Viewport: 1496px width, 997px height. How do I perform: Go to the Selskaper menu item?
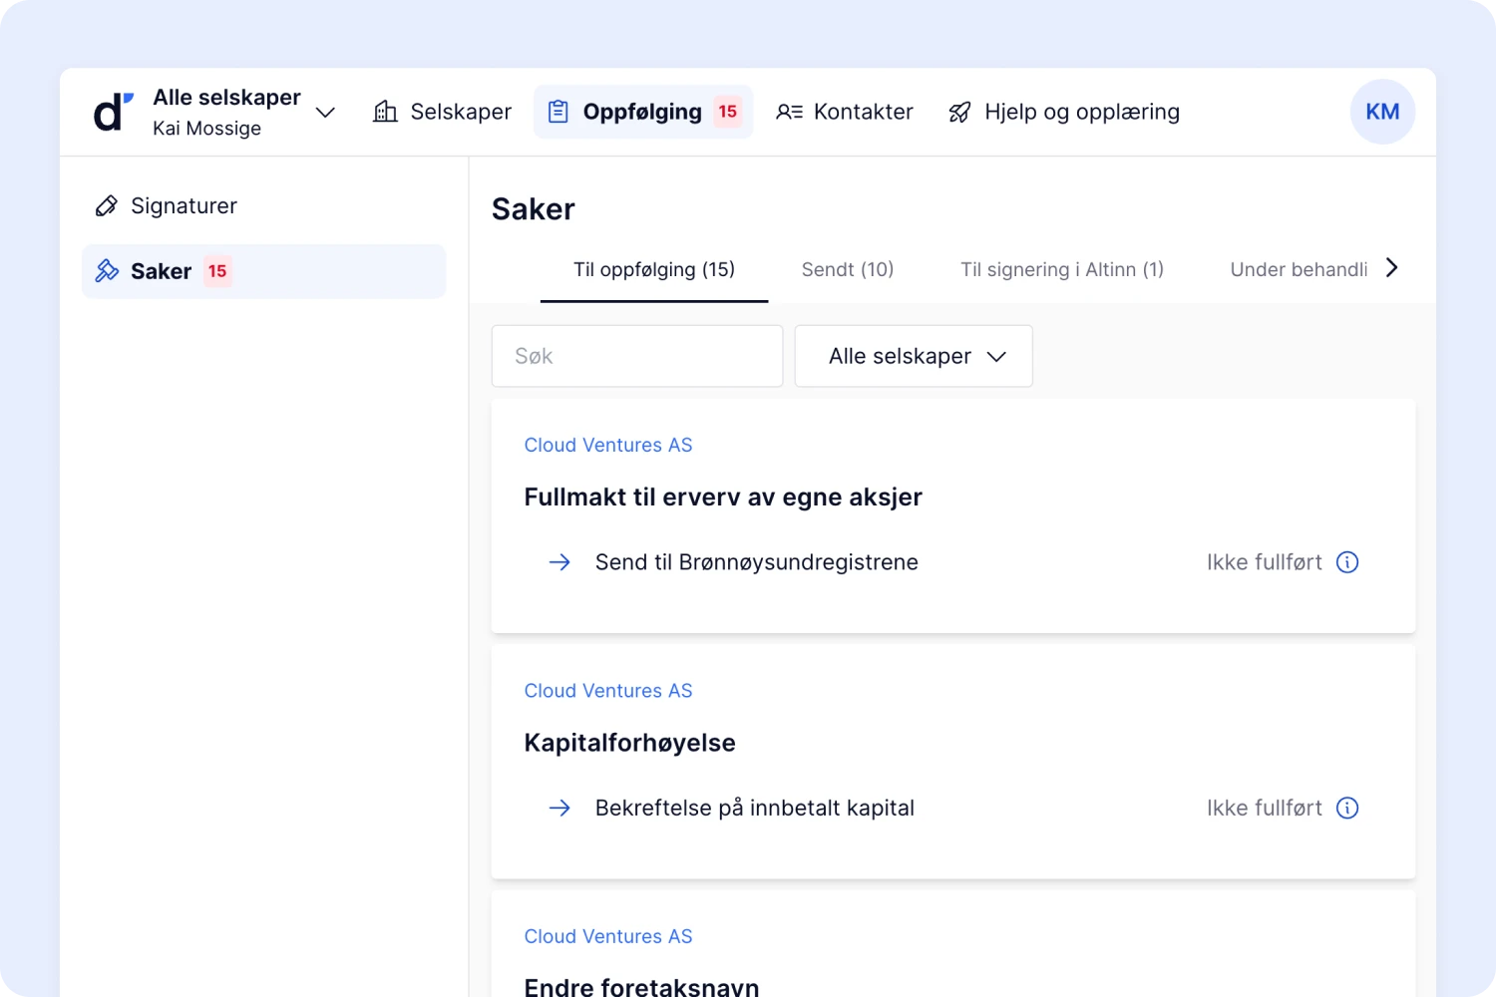(x=442, y=112)
